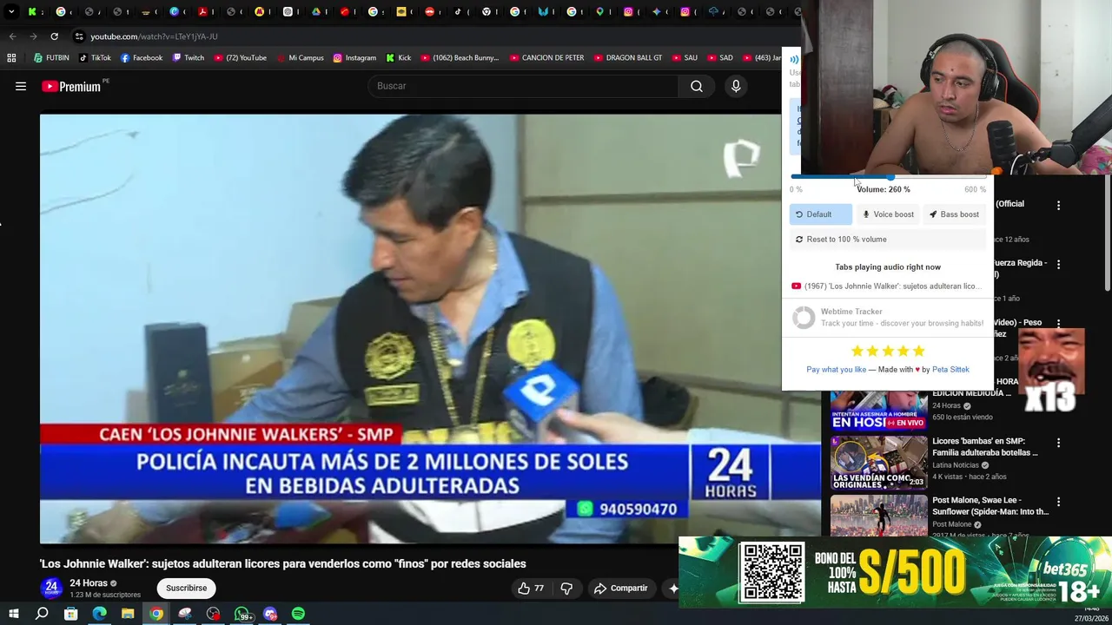Click the volume booster slider handle
The width and height of the screenshot is (1112, 625).
(890, 177)
